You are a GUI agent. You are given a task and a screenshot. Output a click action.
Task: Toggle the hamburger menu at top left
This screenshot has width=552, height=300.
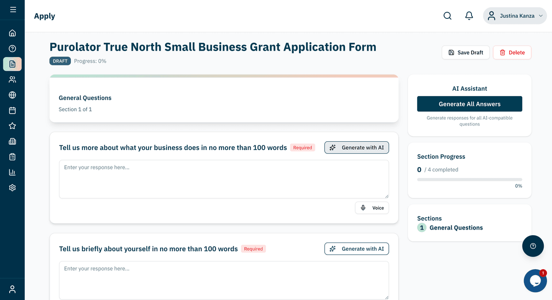point(12,9)
